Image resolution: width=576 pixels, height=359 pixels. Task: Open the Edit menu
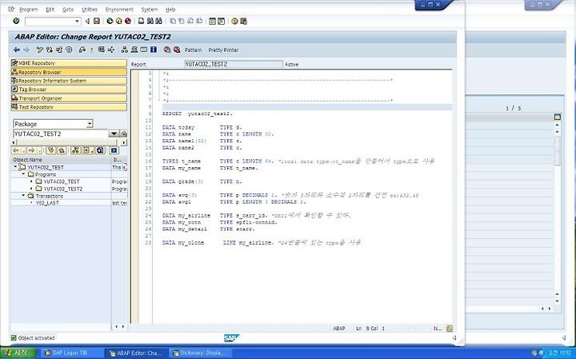click(50, 10)
